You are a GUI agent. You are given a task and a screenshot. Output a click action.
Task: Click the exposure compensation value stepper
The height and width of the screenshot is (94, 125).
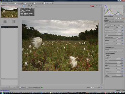121,28
